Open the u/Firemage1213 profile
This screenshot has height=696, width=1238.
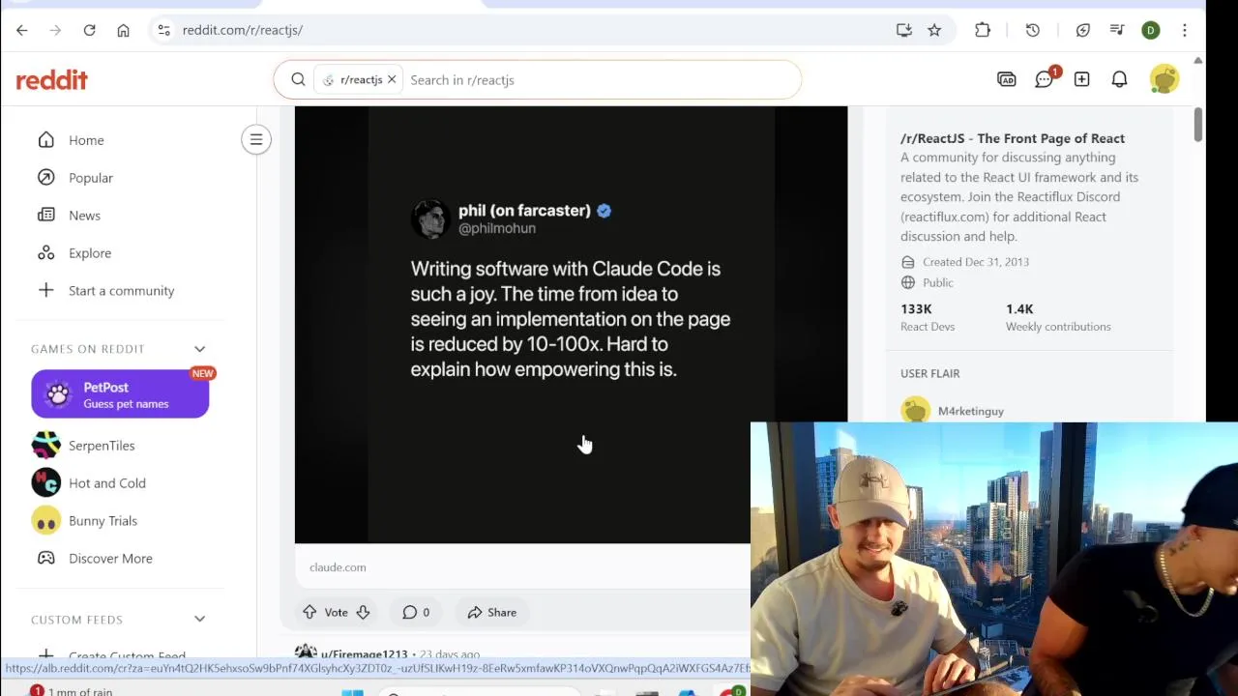364,654
